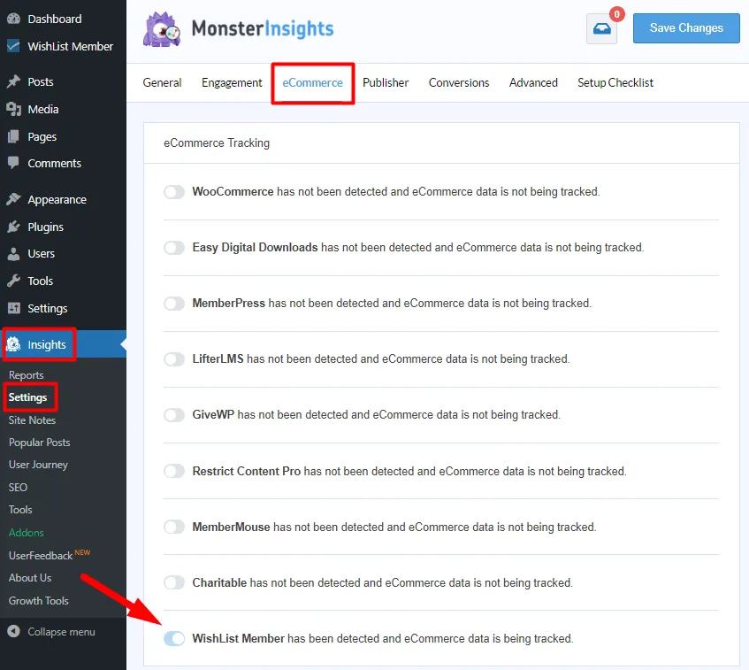This screenshot has height=670, width=749.
Task: Open the green Addons link
Action: 26,533
